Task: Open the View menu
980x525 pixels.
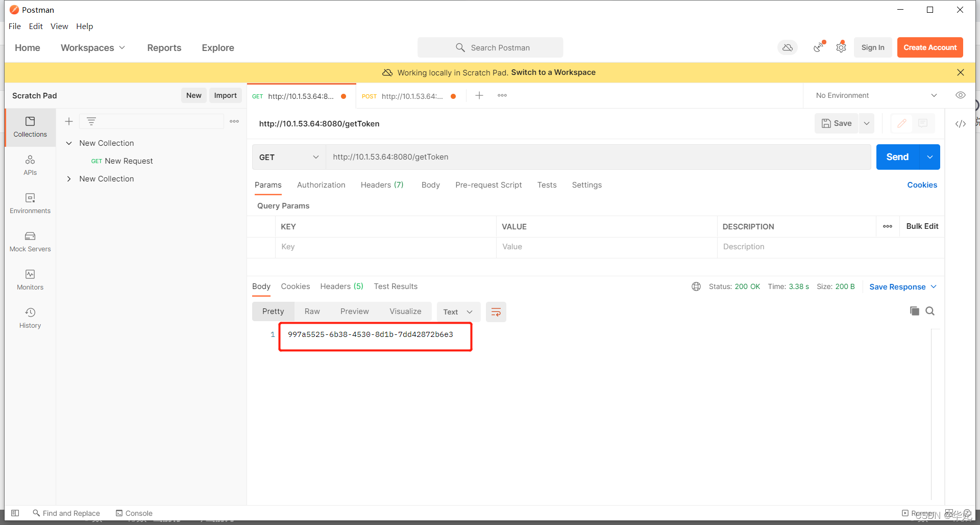Action: (x=59, y=27)
